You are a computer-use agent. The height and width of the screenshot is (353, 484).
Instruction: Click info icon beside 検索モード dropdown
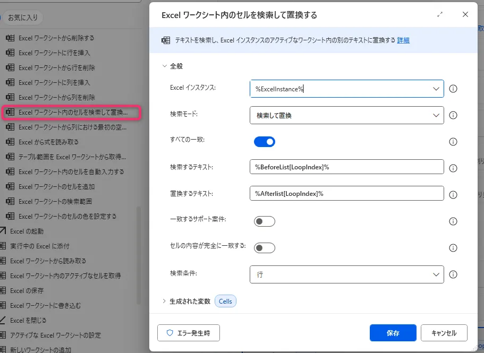[453, 115]
